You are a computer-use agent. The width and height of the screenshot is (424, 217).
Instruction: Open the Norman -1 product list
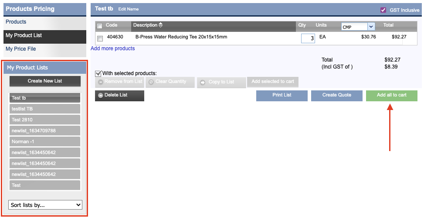[45, 141]
